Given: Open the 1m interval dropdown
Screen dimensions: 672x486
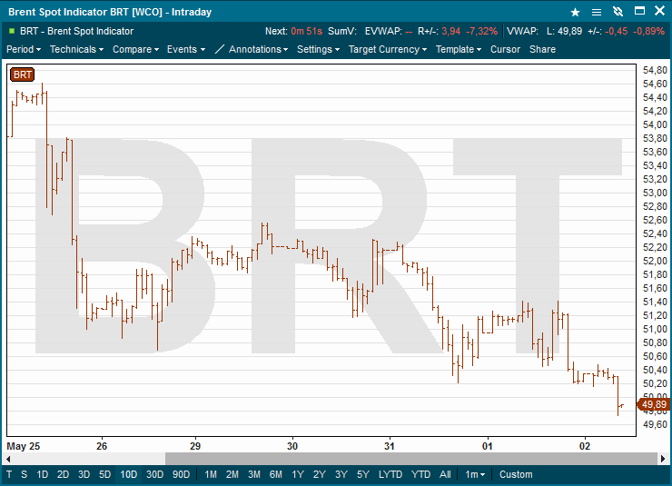Looking at the screenshot, I should pyautogui.click(x=475, y=474).
